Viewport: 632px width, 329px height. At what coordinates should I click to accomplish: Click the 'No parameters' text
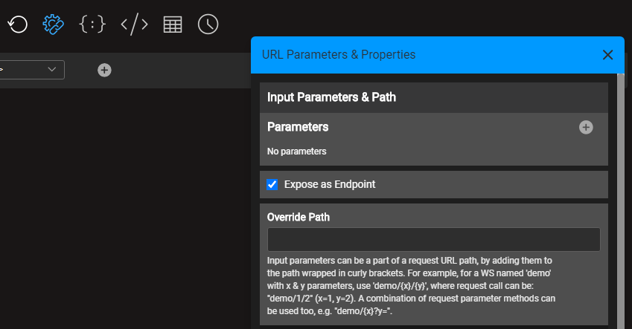tap(297, 152)
